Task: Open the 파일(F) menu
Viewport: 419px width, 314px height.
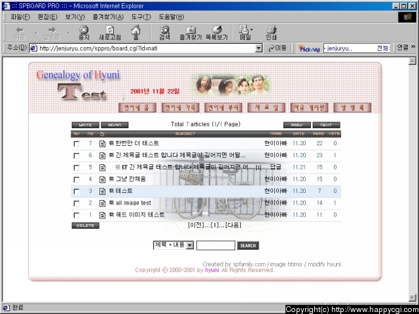Action: click(x=20, y=17)
